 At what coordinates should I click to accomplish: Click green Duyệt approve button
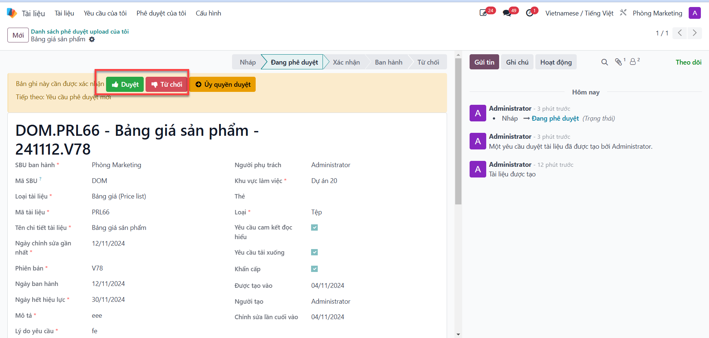(125, 84)
